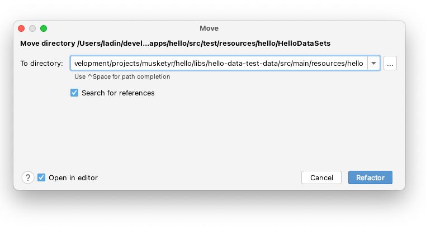Click the 'Search for references' label text
This screenshot has width=426, height=226.
click(x=118, y=93)
